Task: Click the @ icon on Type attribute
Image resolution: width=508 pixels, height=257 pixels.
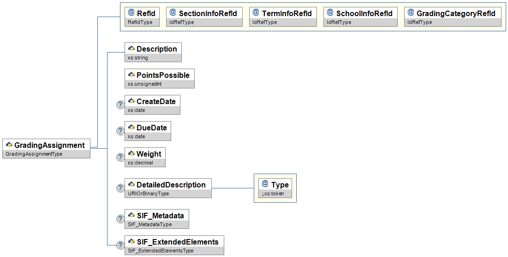Action: point(265,185)
